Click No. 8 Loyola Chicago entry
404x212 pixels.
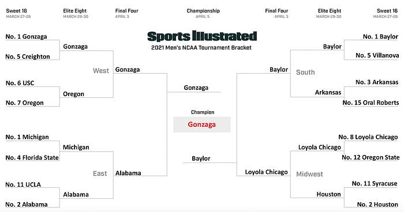pos(368,137)
